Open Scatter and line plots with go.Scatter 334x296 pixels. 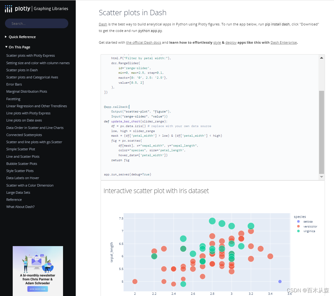point(34,142)
